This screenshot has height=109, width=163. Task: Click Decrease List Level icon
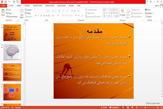pyautogui.click(x=72, y=11)
